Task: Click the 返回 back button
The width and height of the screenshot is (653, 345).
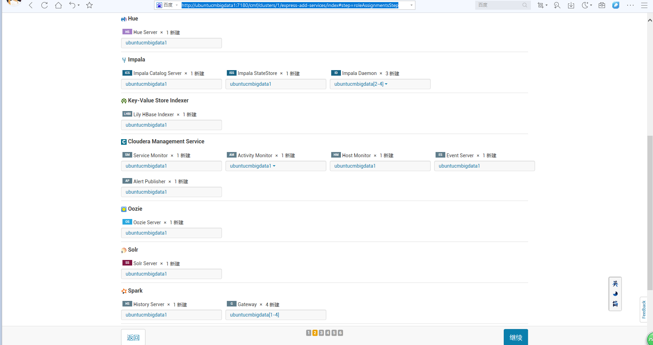Action: (x=133, y=337)
